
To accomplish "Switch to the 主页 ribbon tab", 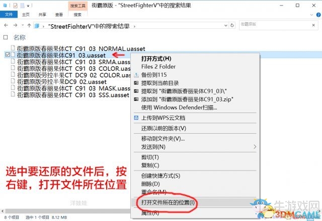I will point(26,15).
